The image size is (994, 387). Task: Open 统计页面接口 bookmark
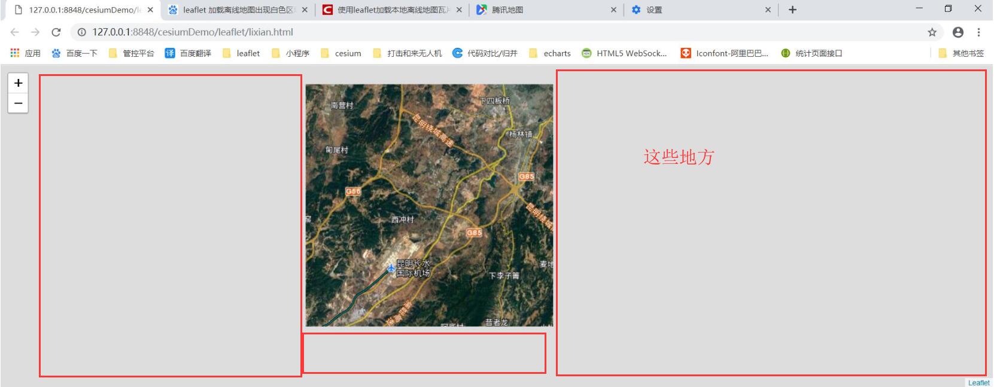(811, 53)
